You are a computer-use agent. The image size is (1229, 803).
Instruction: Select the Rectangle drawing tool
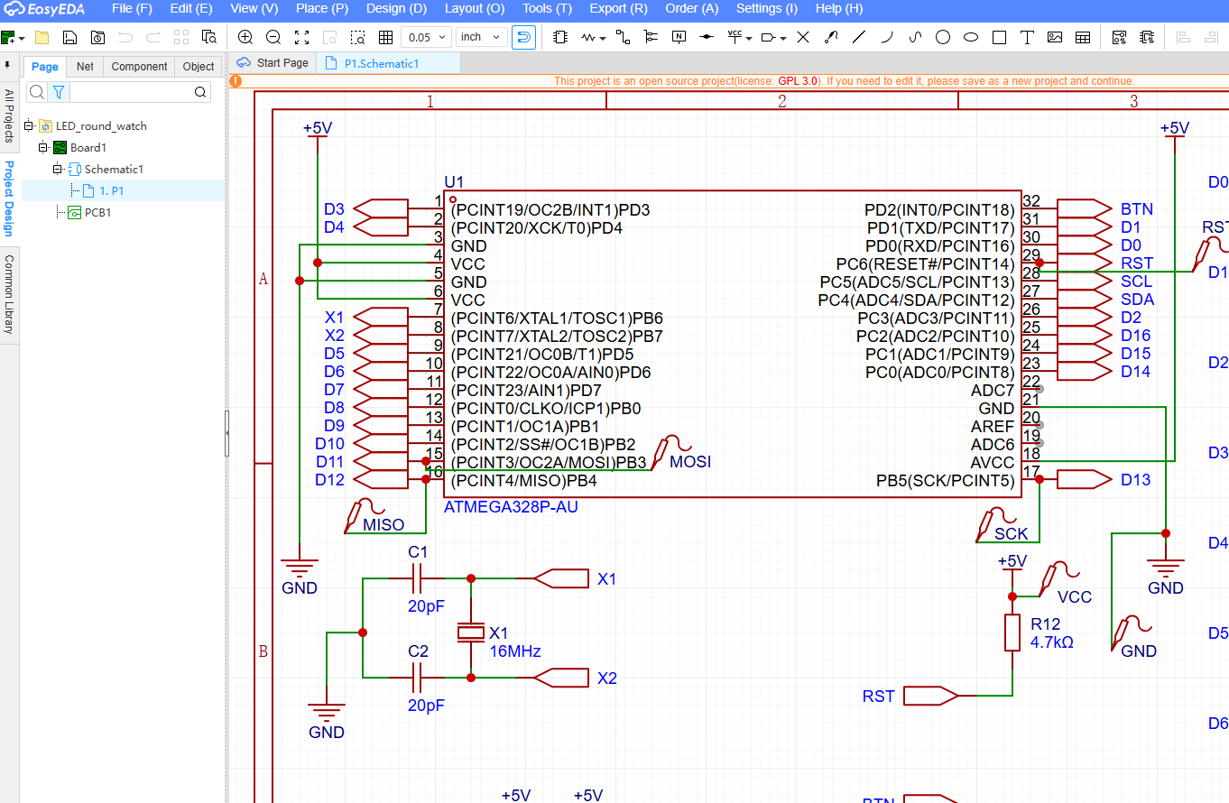[x=999, y=37]
